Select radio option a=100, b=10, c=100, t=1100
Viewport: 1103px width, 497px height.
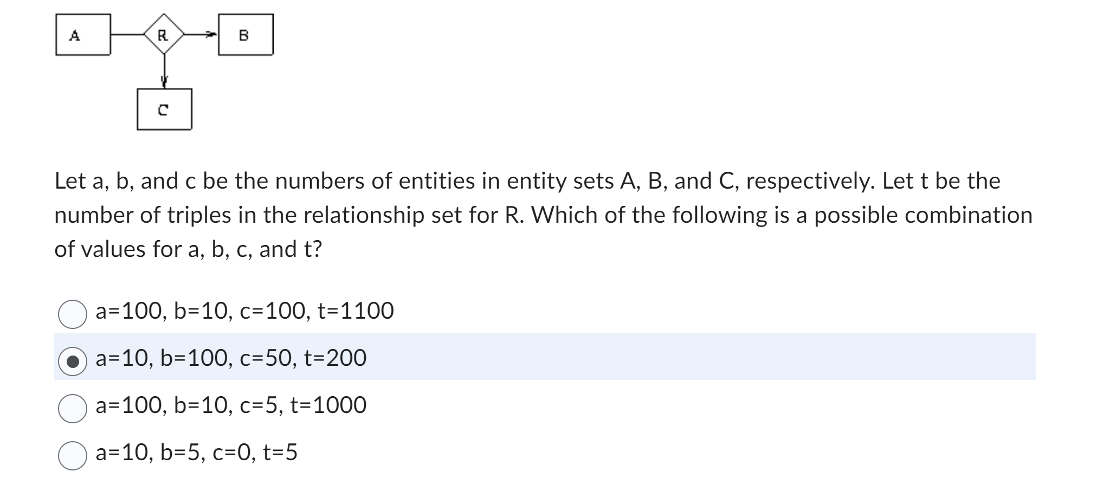pyautogui.click(x=73, y=313)
